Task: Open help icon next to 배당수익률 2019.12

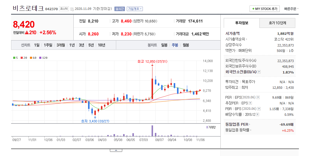Action: [x=258, y=115]
